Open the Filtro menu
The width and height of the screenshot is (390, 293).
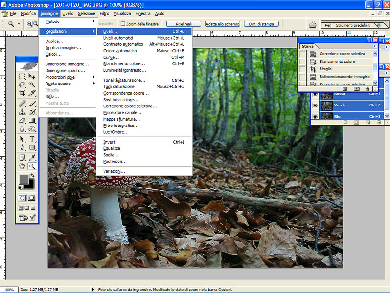[x=104, y=13]
